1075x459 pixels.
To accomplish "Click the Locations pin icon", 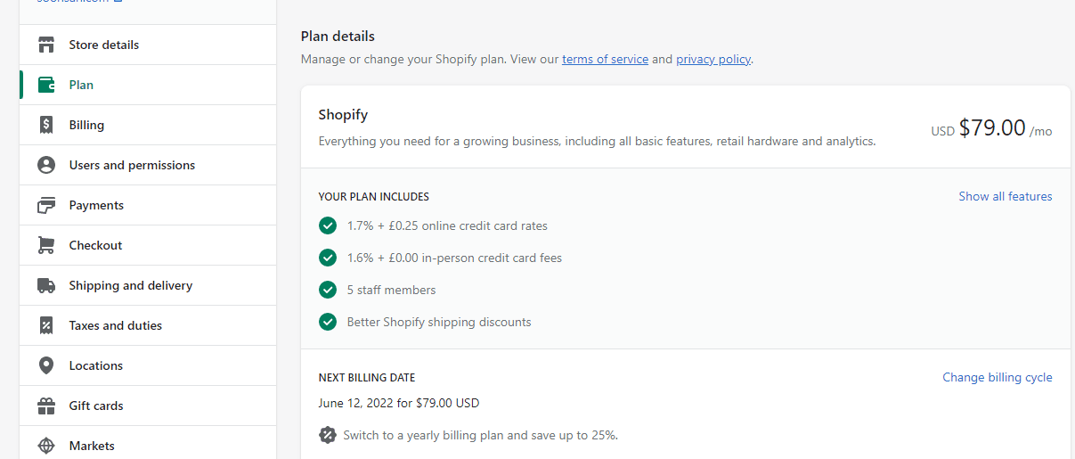I will (46, 365).
